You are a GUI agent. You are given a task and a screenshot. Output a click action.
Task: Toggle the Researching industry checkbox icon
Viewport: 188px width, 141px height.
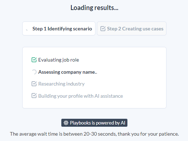(34, 84)
